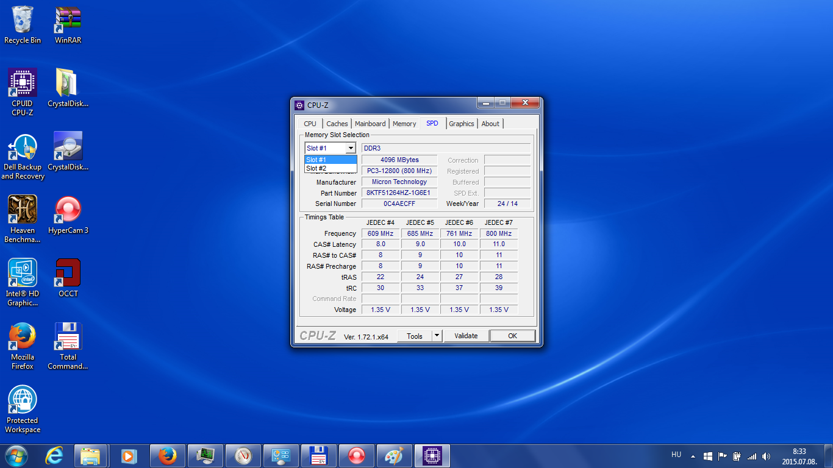This screenshot has width=833, height=468.
Task: Click the CPU-Z taskbar button
Action: tap(432, 456)
